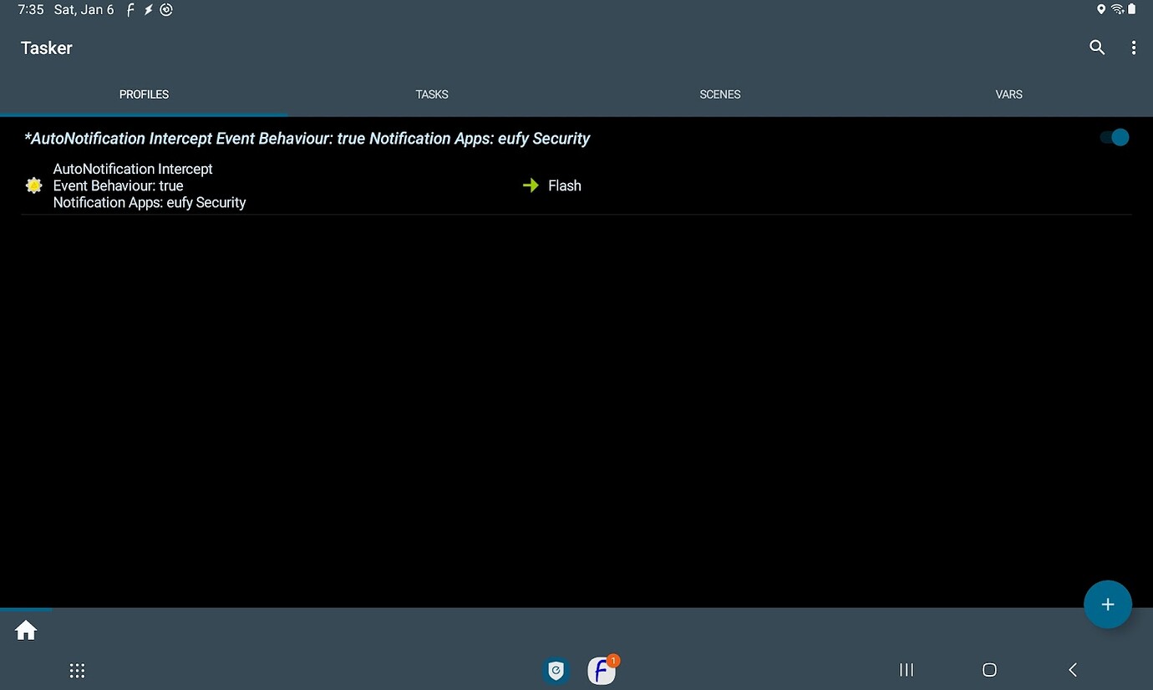Image resolution: width=1153 pixels, height=690 pixels.
Task: Open recent apps from the navigation bar
Action: coord(906,669)
